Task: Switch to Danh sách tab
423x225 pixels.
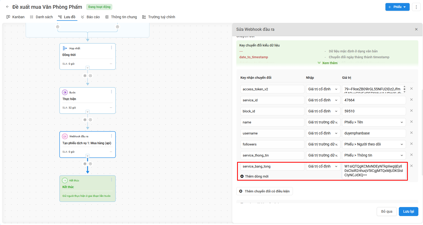Action: point(41,17)
